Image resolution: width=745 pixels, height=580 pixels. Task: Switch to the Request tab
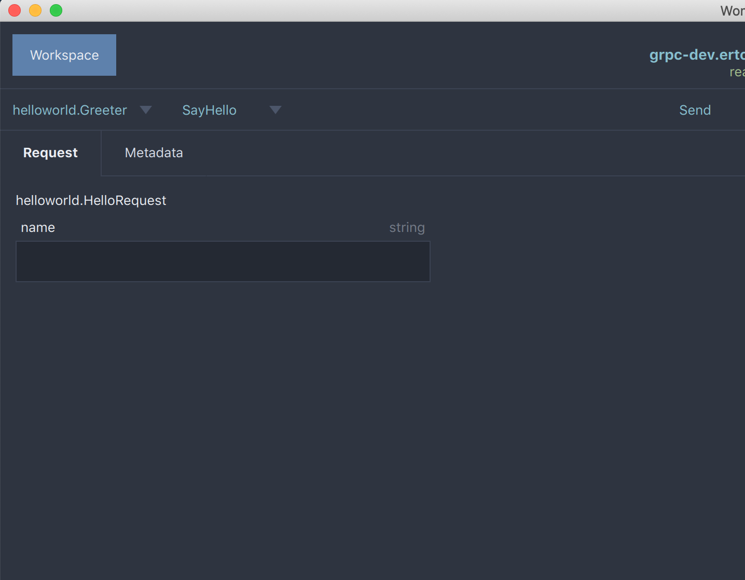point(50,153)
